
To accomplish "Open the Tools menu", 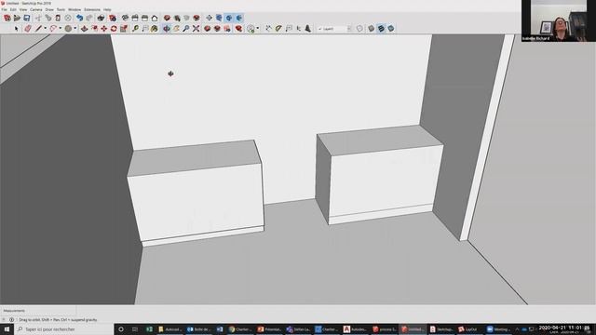I will (61, 9).
